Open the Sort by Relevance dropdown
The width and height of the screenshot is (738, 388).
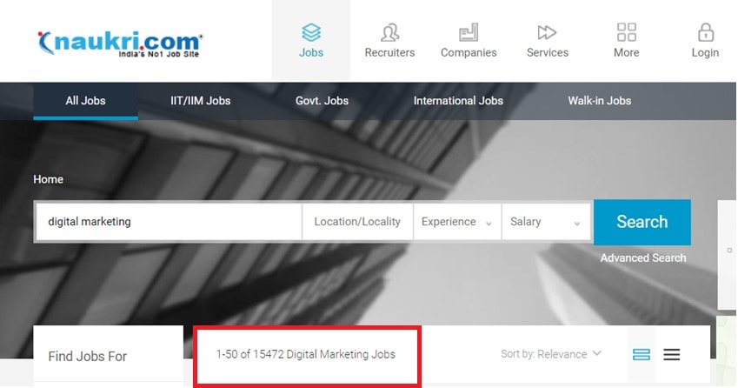(x=551, y=354)
